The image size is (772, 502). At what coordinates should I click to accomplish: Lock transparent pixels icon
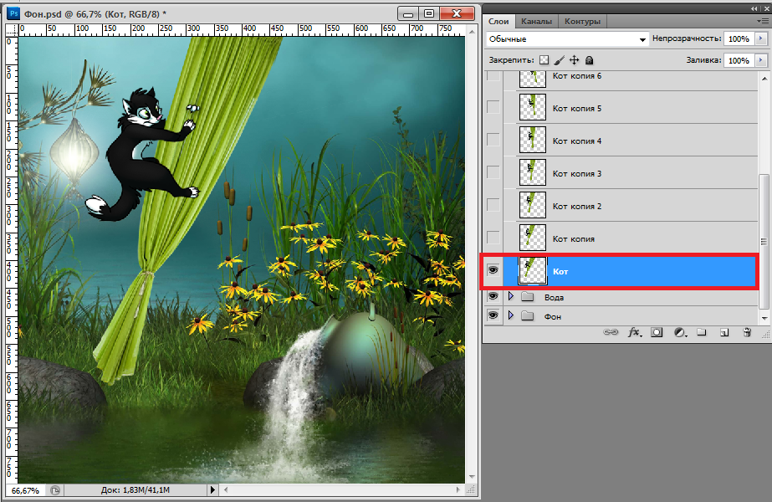point(544,60)
